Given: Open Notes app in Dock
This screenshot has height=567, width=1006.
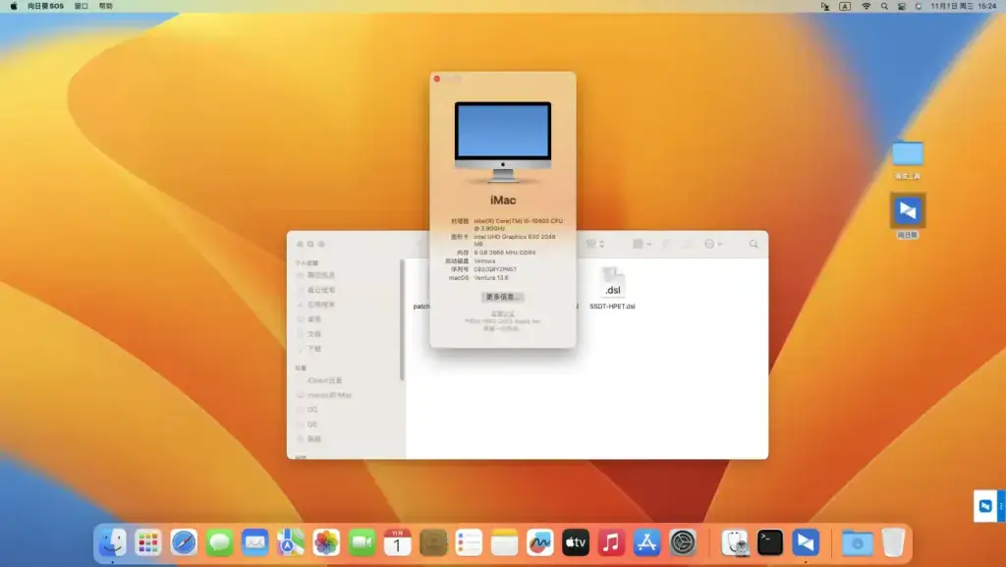Looking at the screenshot, I should (504, 542).
